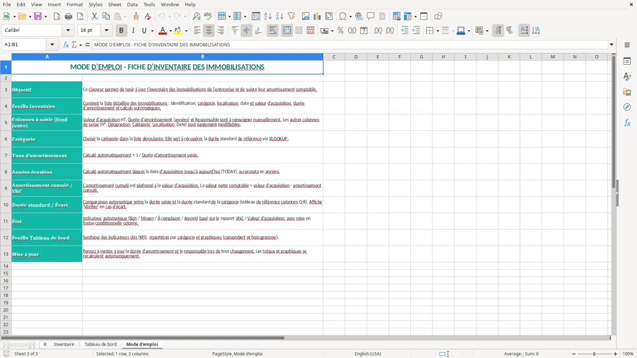Click the Export as PDF icon
Screen dimensions: 637x358
[57, 16]
